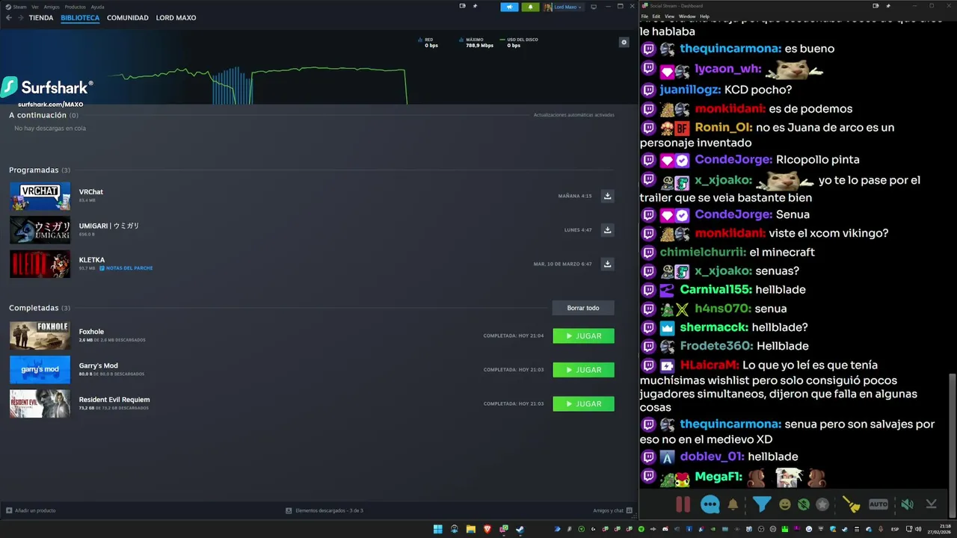The width and height of the screenshot is (957, 538).
Task: Click the smiley emoji icon in Social Stream
Action: [785, 504]
